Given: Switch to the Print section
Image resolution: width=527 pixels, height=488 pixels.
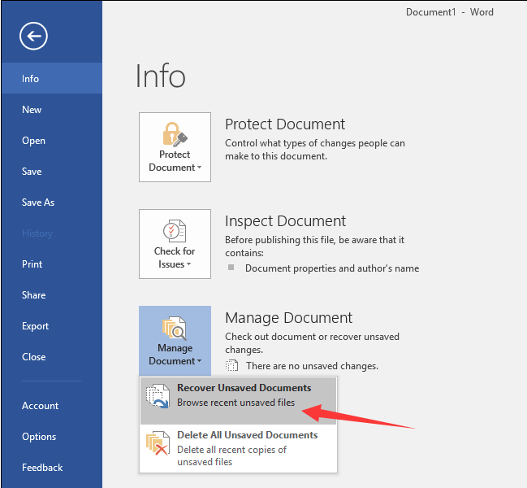Looking at the screenshot, I should click(x=32, y=264).
